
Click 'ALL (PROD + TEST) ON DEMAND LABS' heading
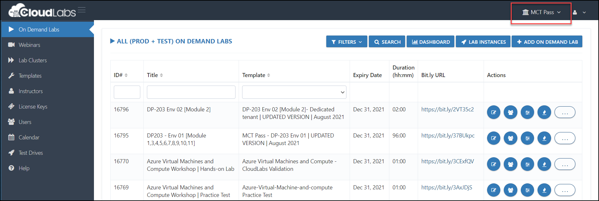pos(174,41)
